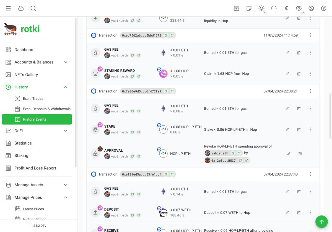
Task: Open the theme brightness selector
Action: pos(261,8)
